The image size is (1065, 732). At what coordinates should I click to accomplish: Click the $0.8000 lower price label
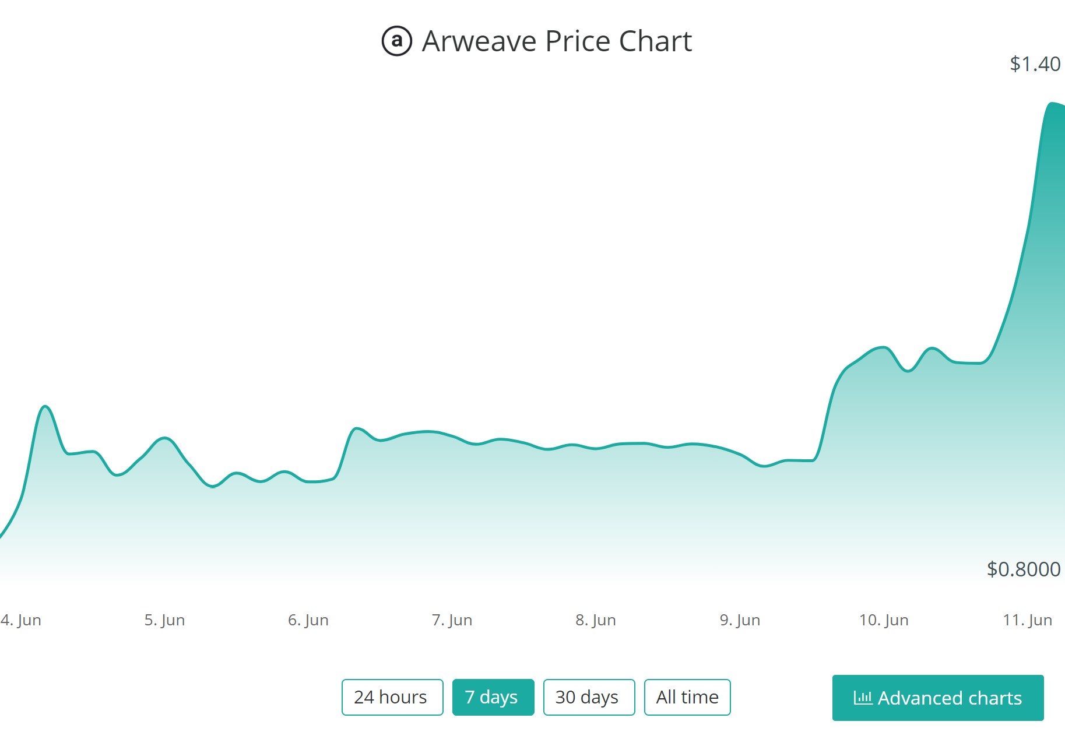(x=1023, y=569)
